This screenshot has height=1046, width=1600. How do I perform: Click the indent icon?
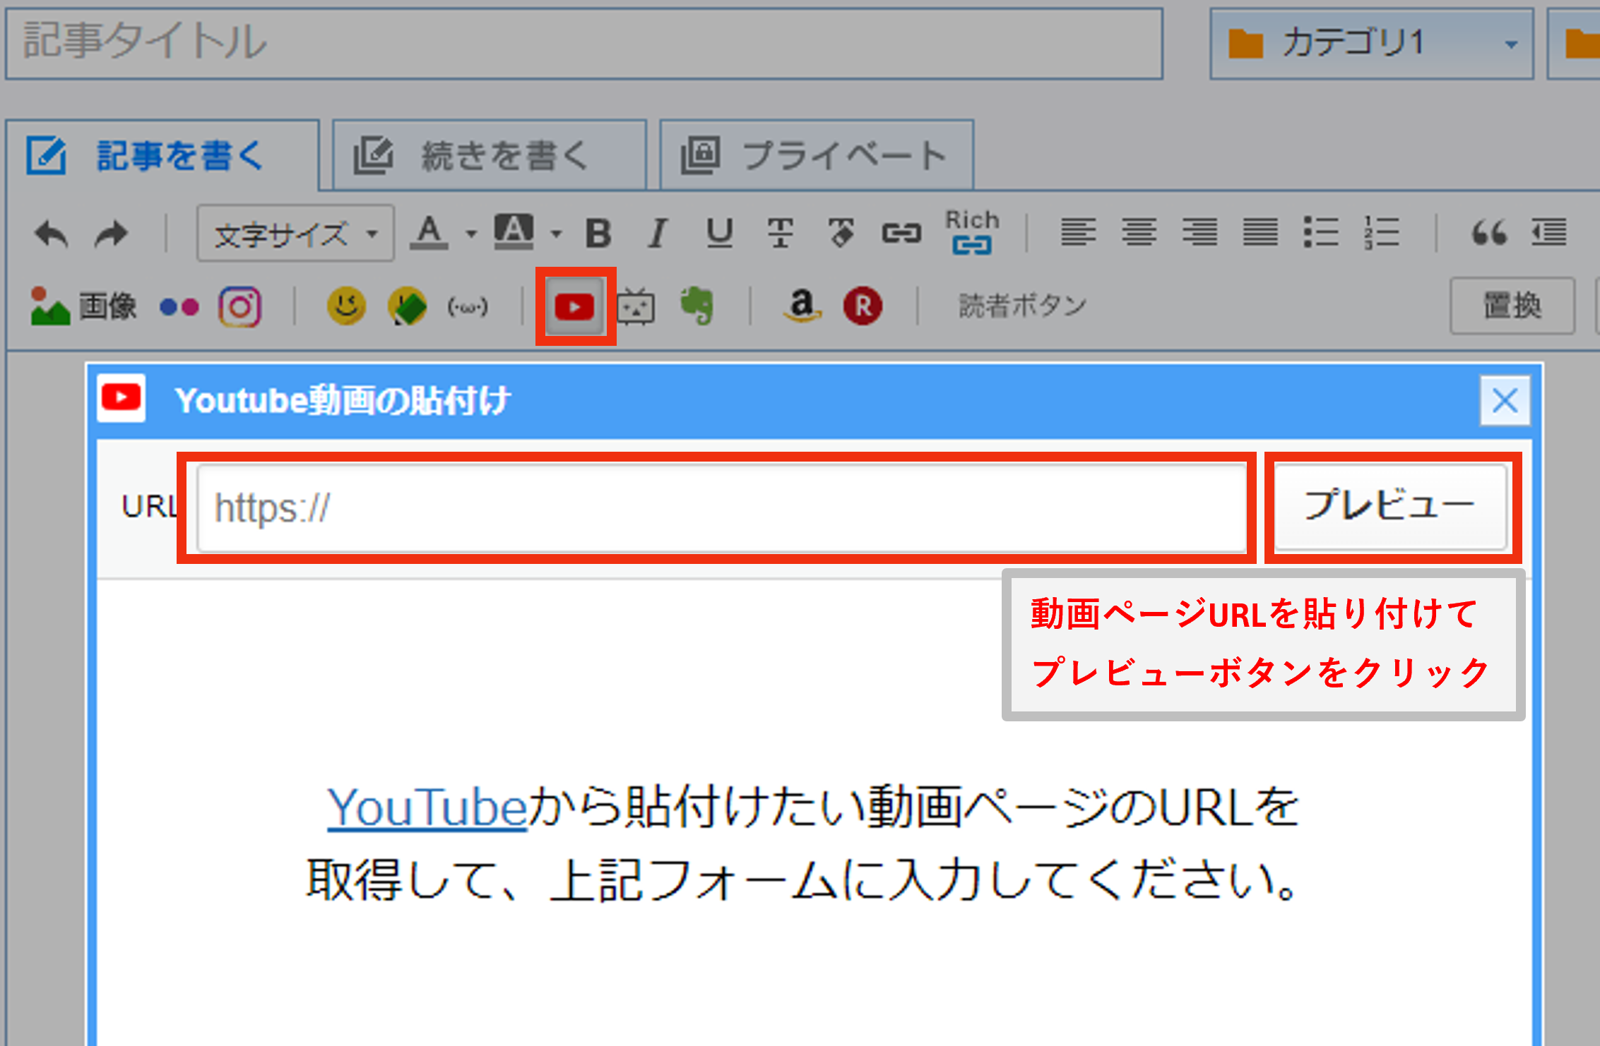pyautogui.click(x=1549, y=232)
